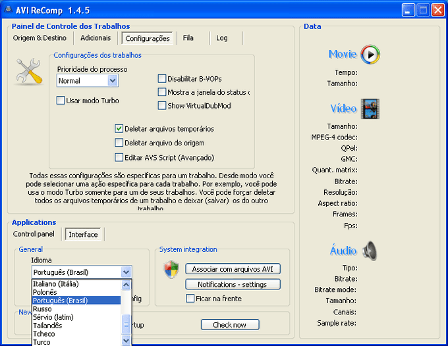
Task: Click language list scroll up arrow
Action: pyautogui.click(x=126, y=285)
